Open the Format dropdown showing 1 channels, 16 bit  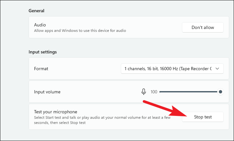[168, 69]
